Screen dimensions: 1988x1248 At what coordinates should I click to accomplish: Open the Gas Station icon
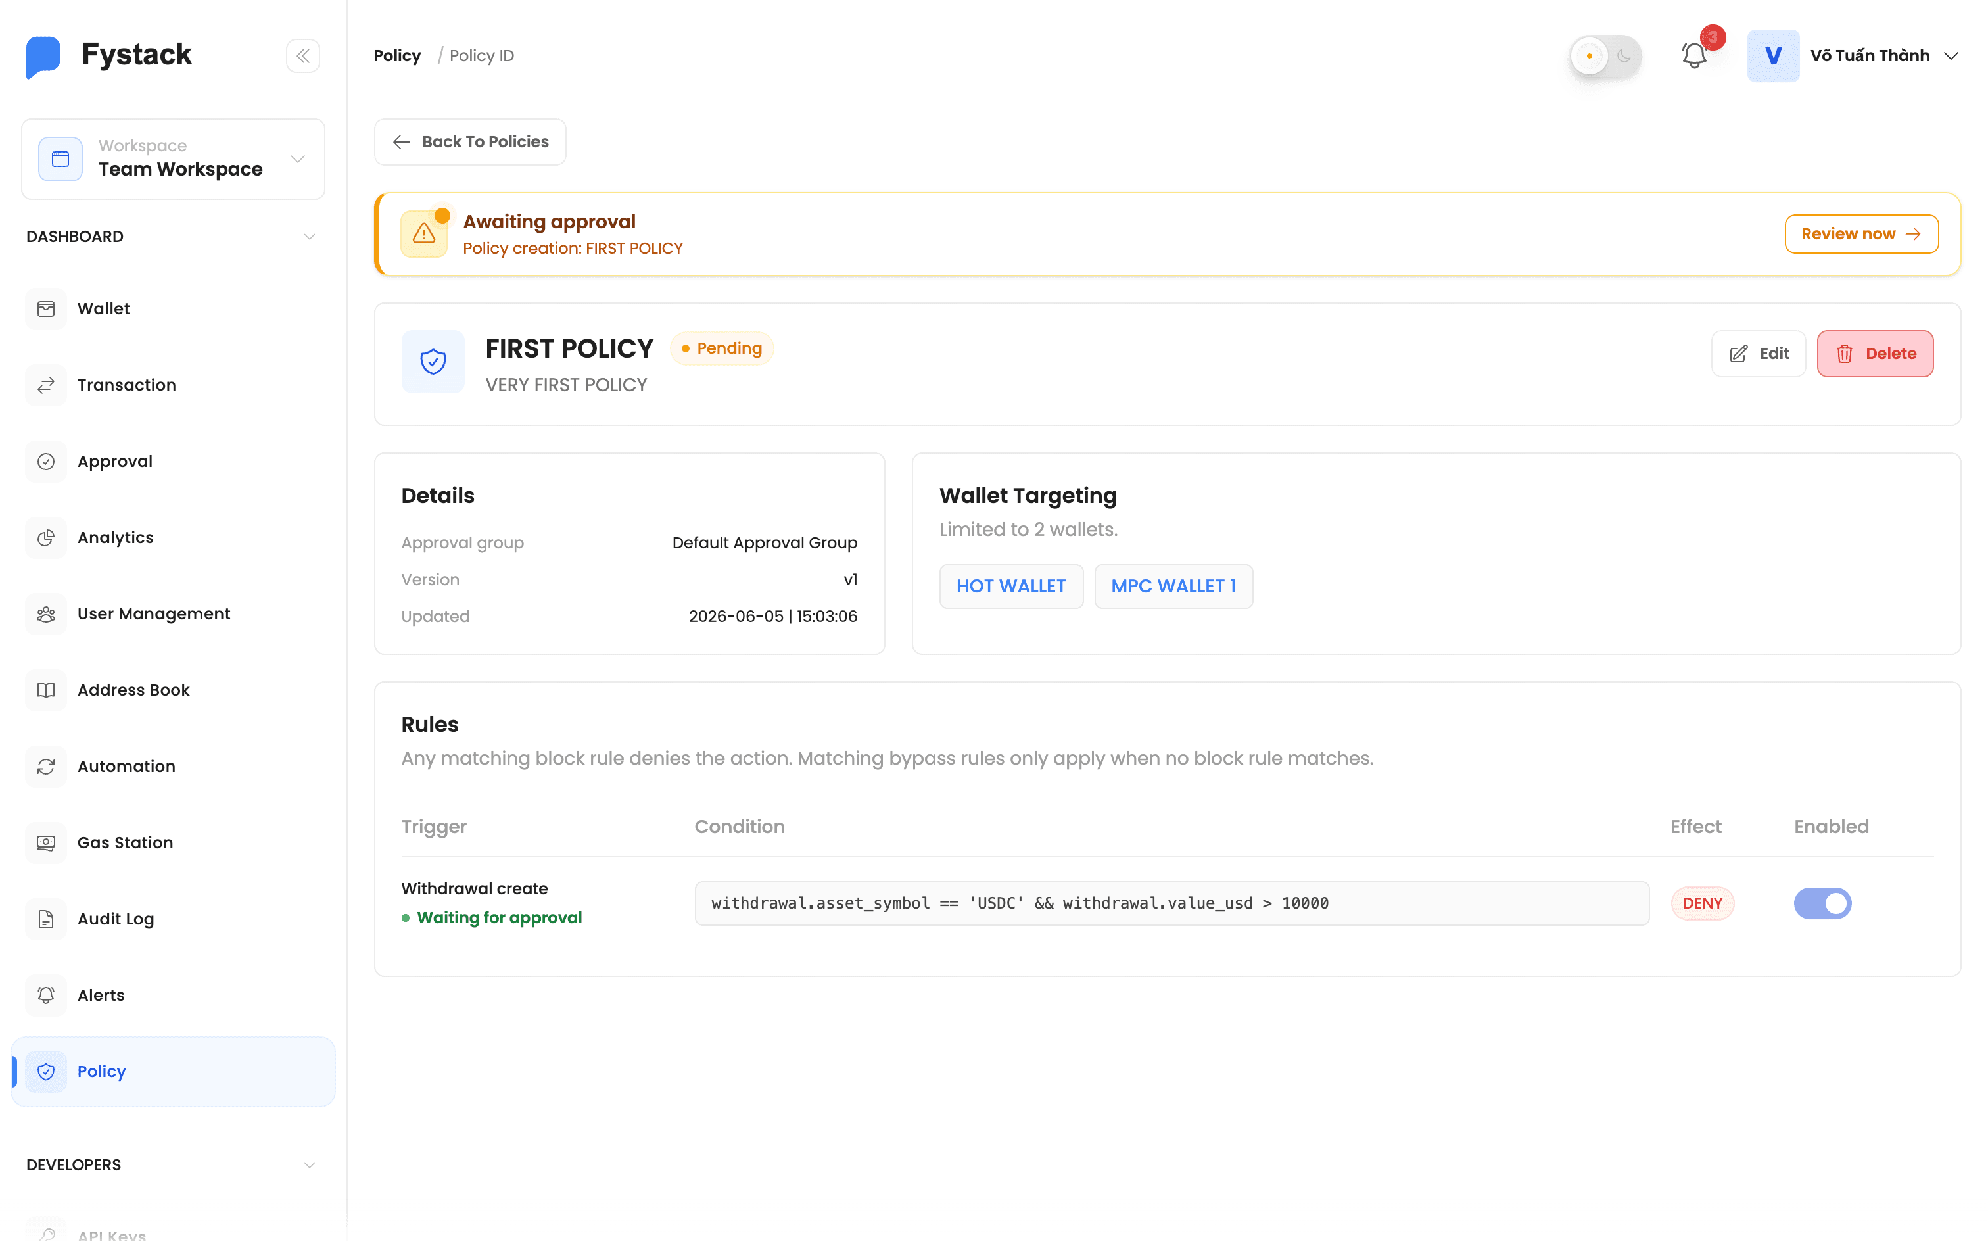click(x=46, y=843)
